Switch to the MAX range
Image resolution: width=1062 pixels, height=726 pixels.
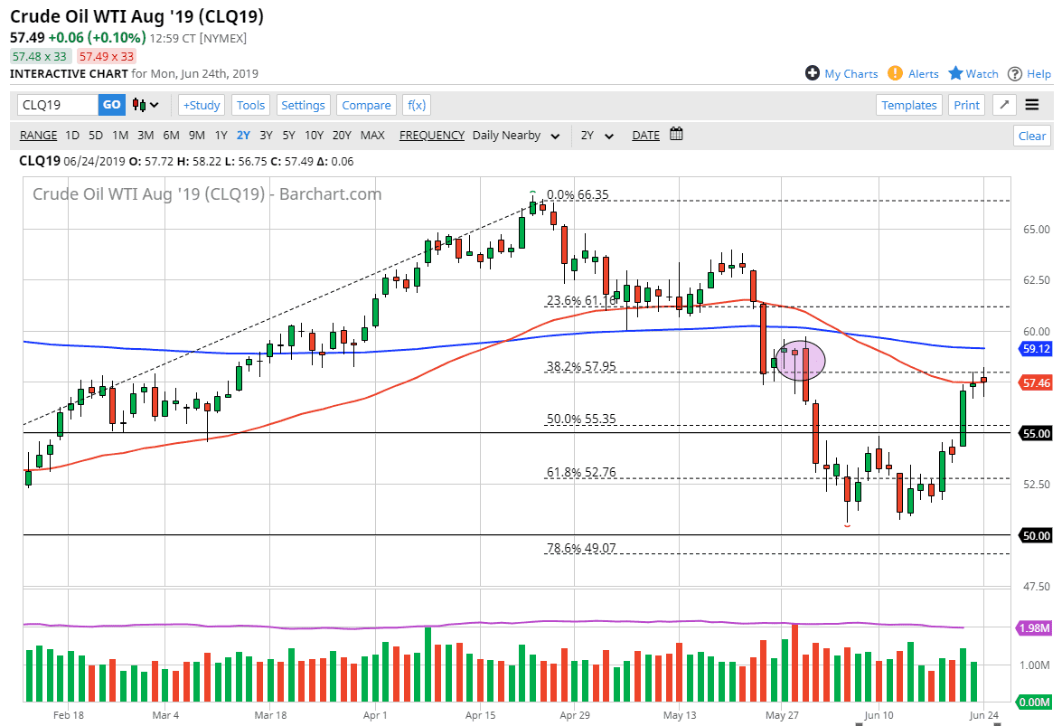tap(372, 135)
